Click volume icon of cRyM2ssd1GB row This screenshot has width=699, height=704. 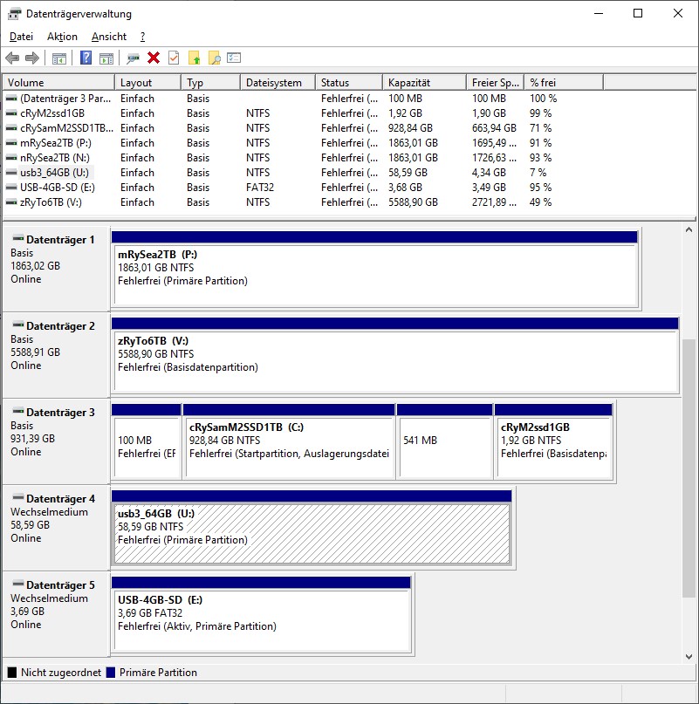(11, 113)
